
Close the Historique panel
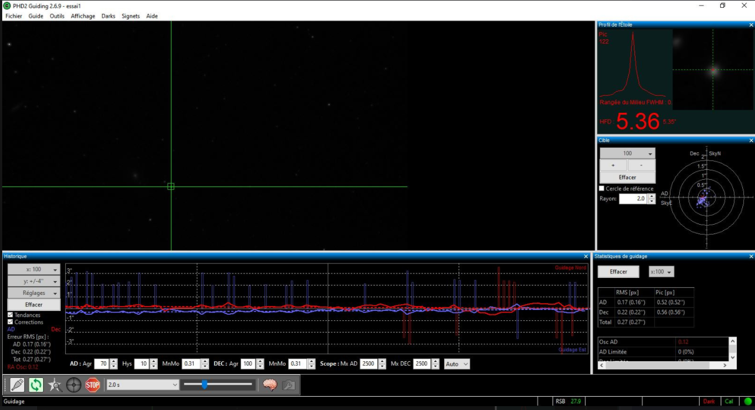pos(586,256)
